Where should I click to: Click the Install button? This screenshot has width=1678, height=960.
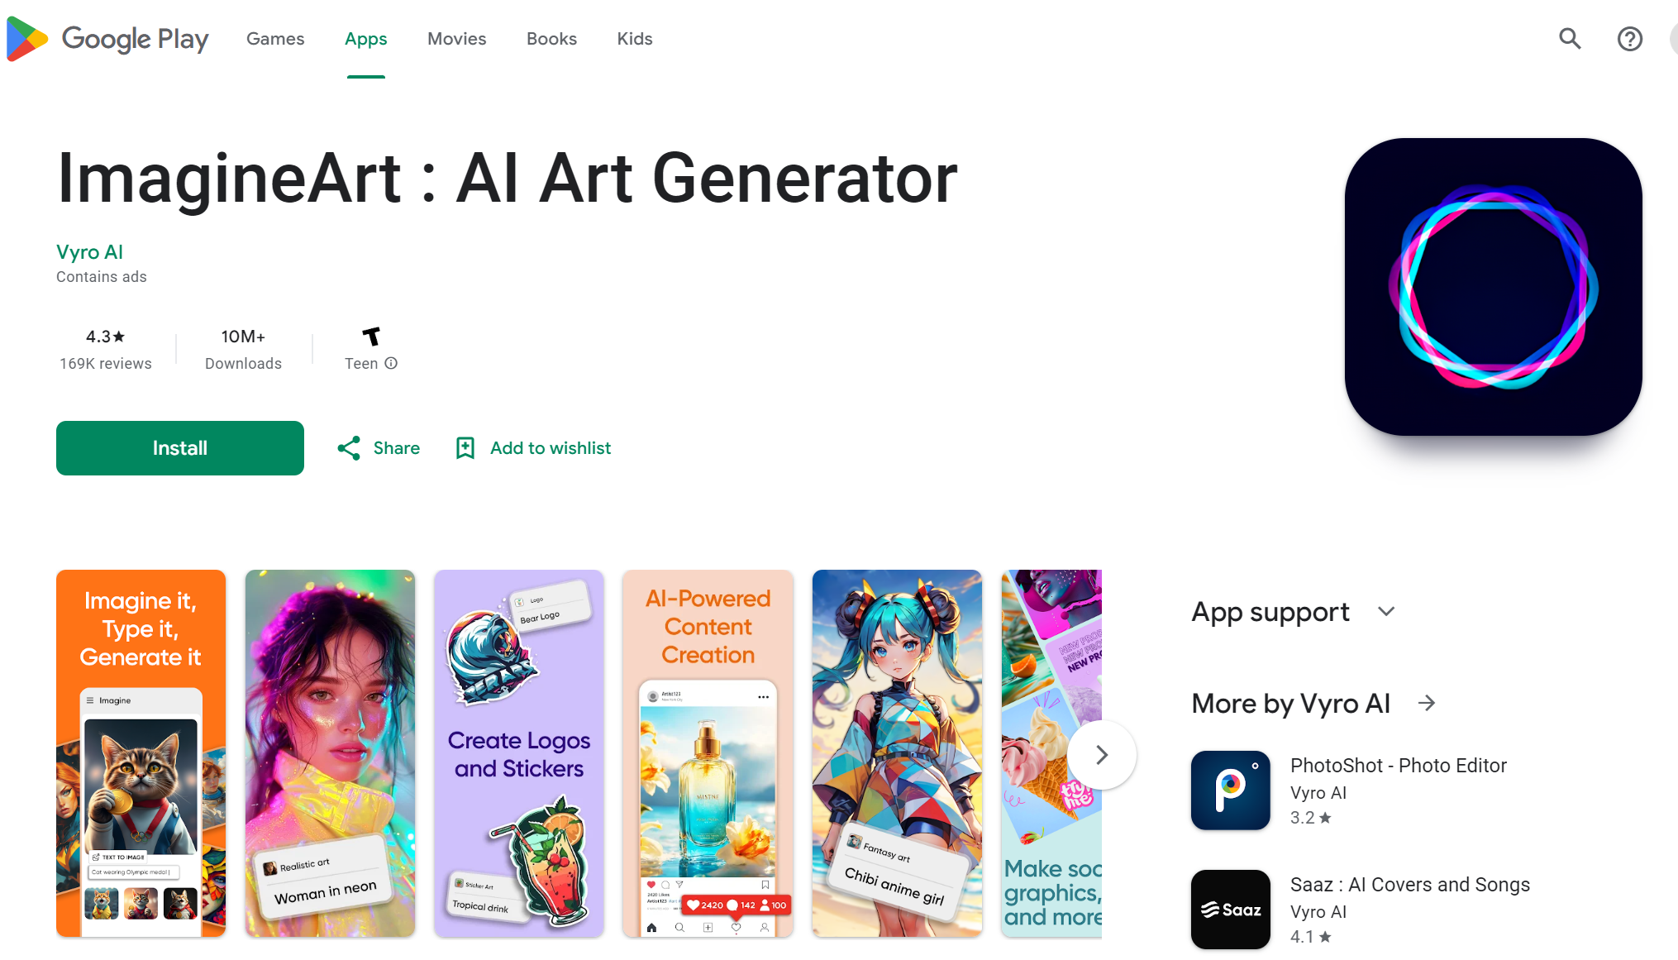coord(180,448)
